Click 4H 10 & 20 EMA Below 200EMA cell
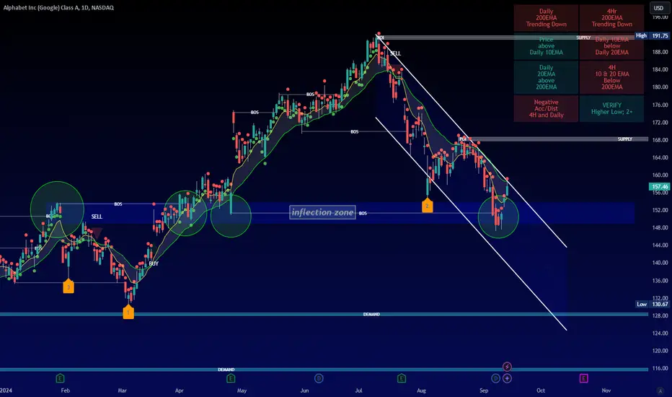Image resolution: width=672 pixels, height=397 pixels. (611, 77)
